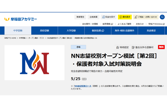The height and width of the screenshot is (111, 167).
Task: Open お知らせ link
Action: tap(140, 24)
